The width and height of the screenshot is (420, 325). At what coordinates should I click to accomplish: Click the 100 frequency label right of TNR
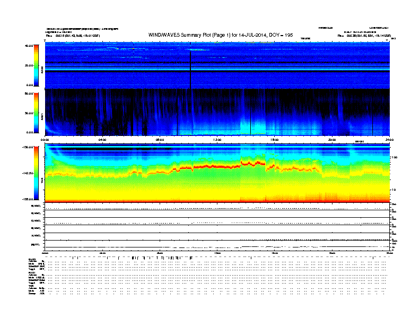click(395, 157)
